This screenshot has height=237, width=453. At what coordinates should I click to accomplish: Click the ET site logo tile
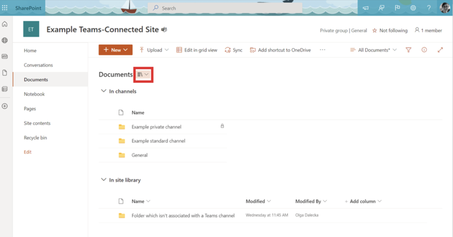pos(31,29)
